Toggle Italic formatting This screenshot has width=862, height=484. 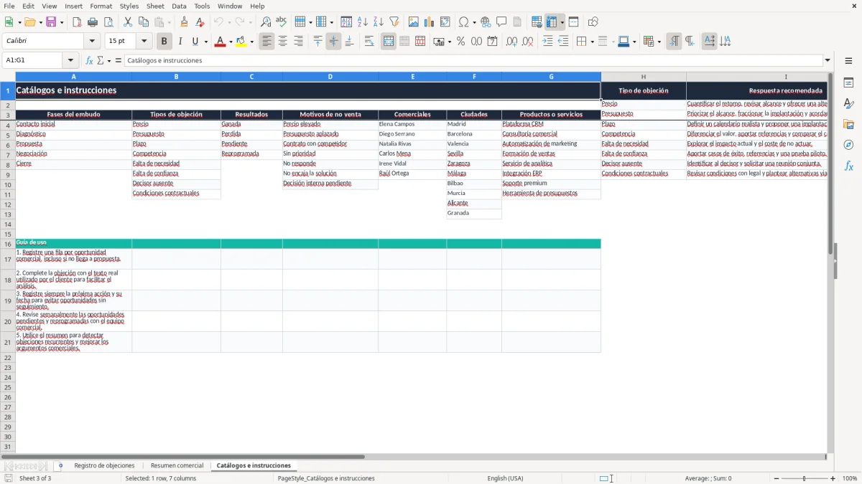pyautogui.click(x=180, y=42)
